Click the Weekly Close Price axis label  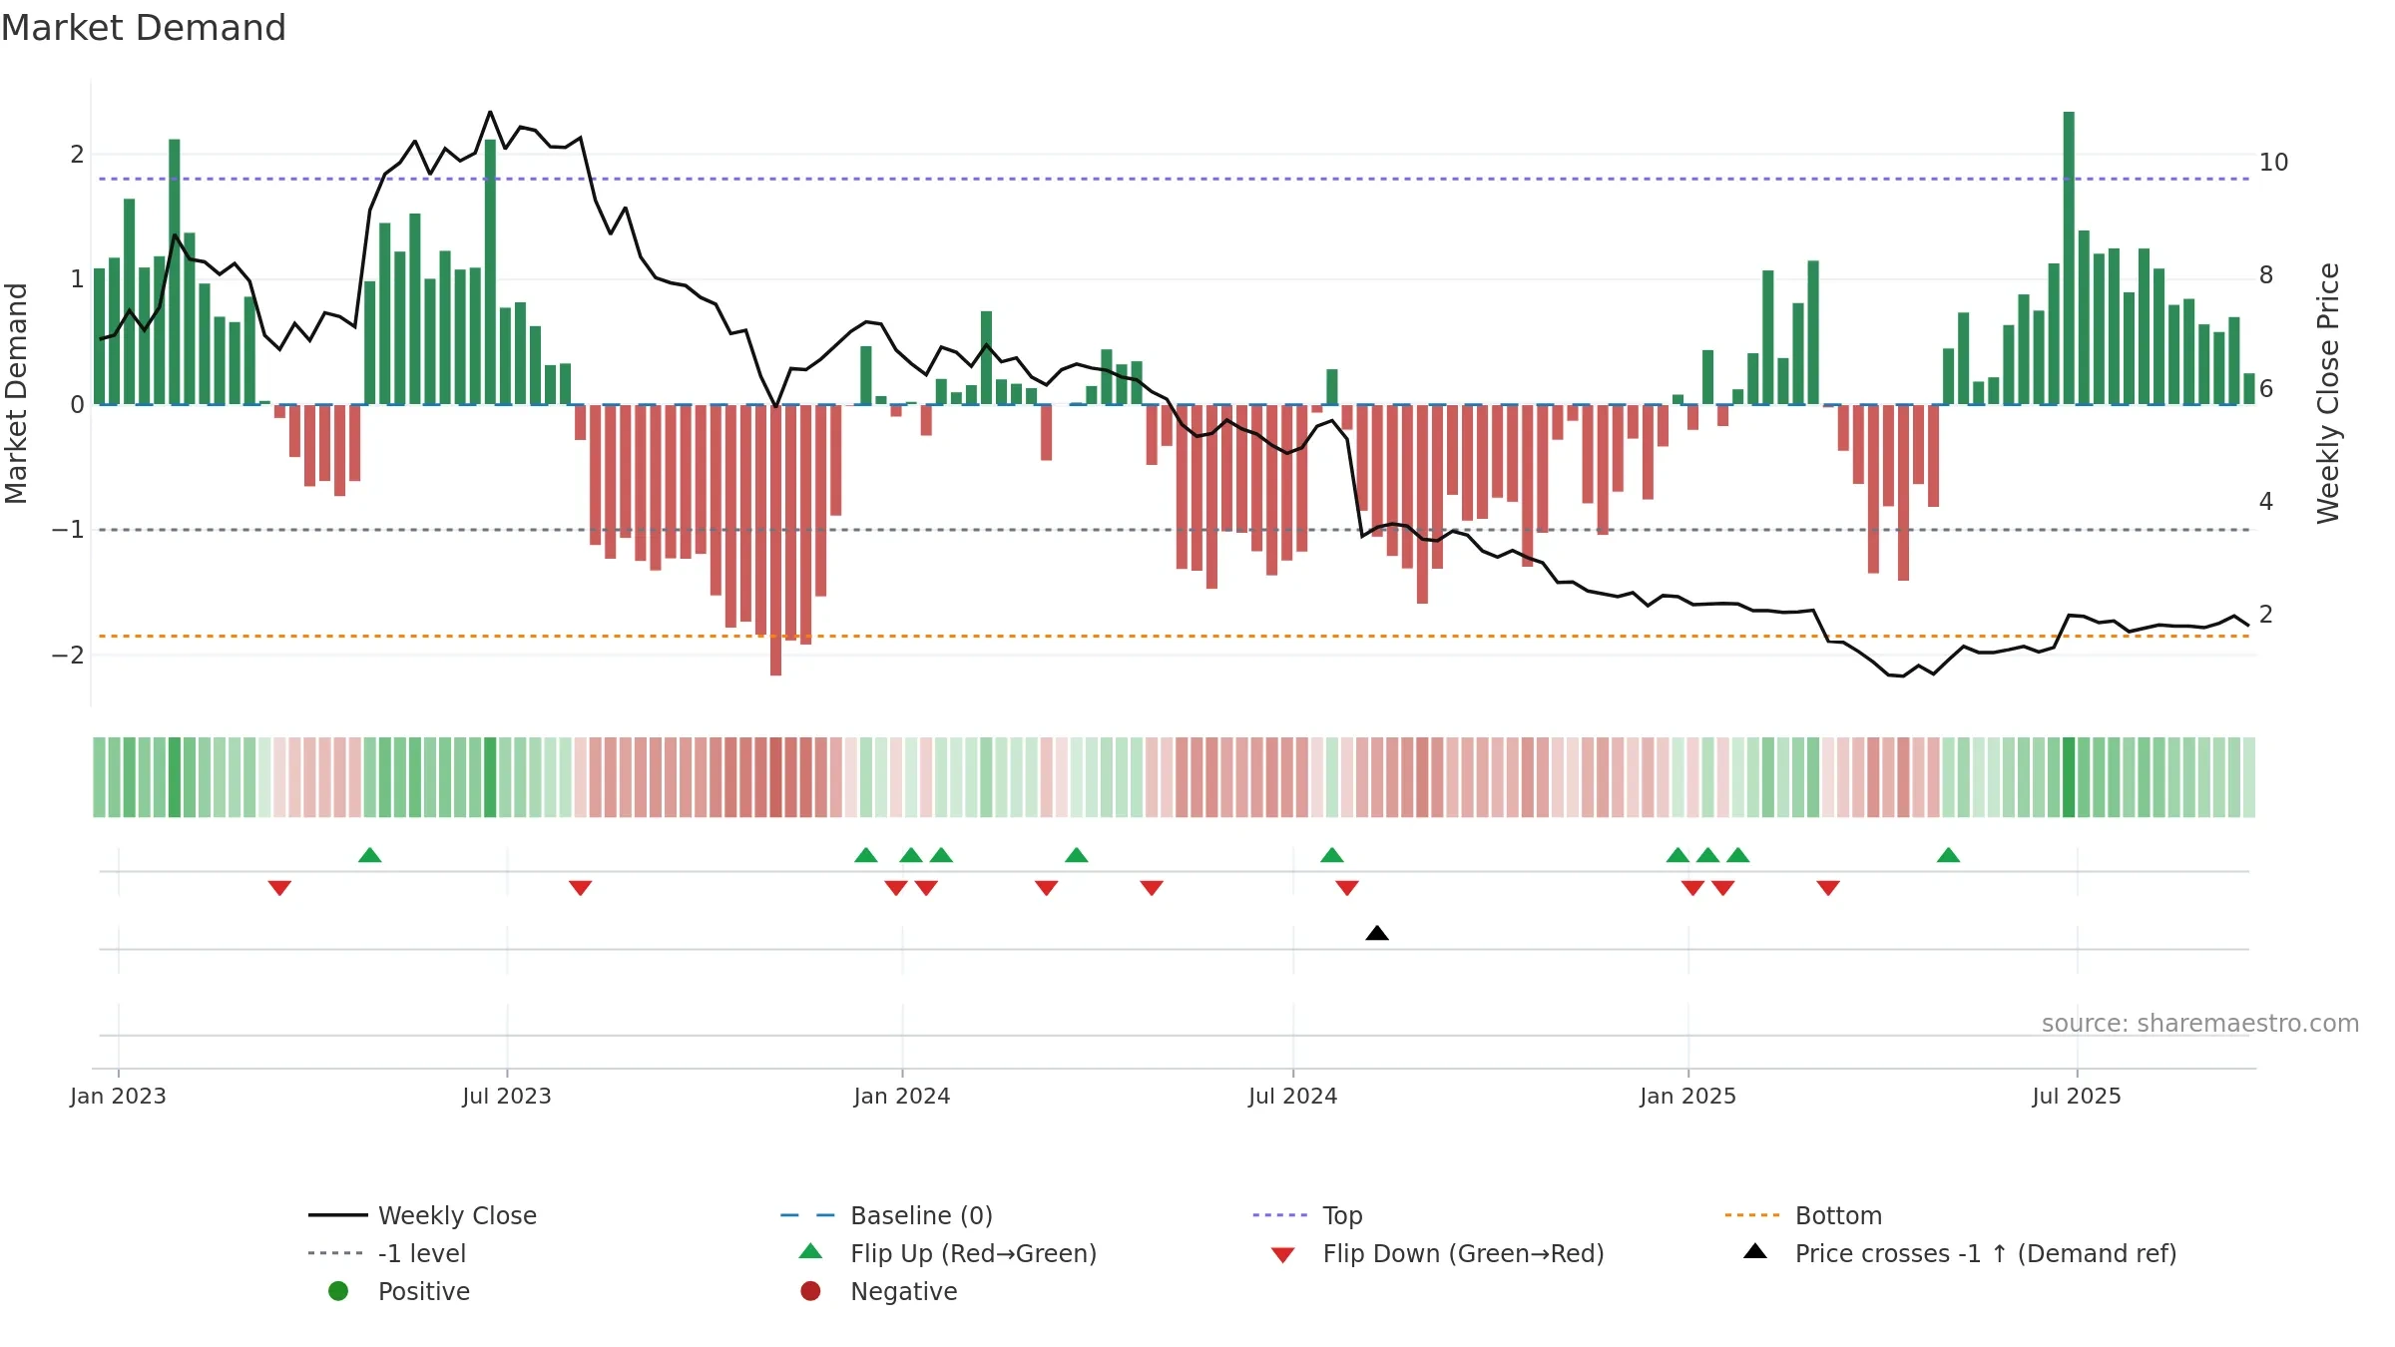tap(2328, 393)
